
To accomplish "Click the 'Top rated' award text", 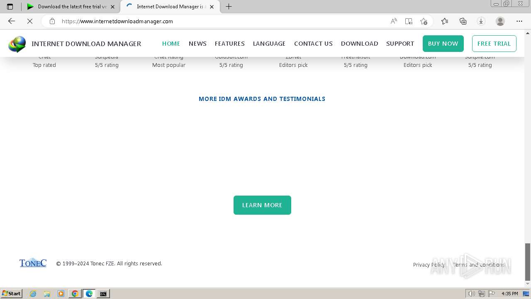I will 44,65.
